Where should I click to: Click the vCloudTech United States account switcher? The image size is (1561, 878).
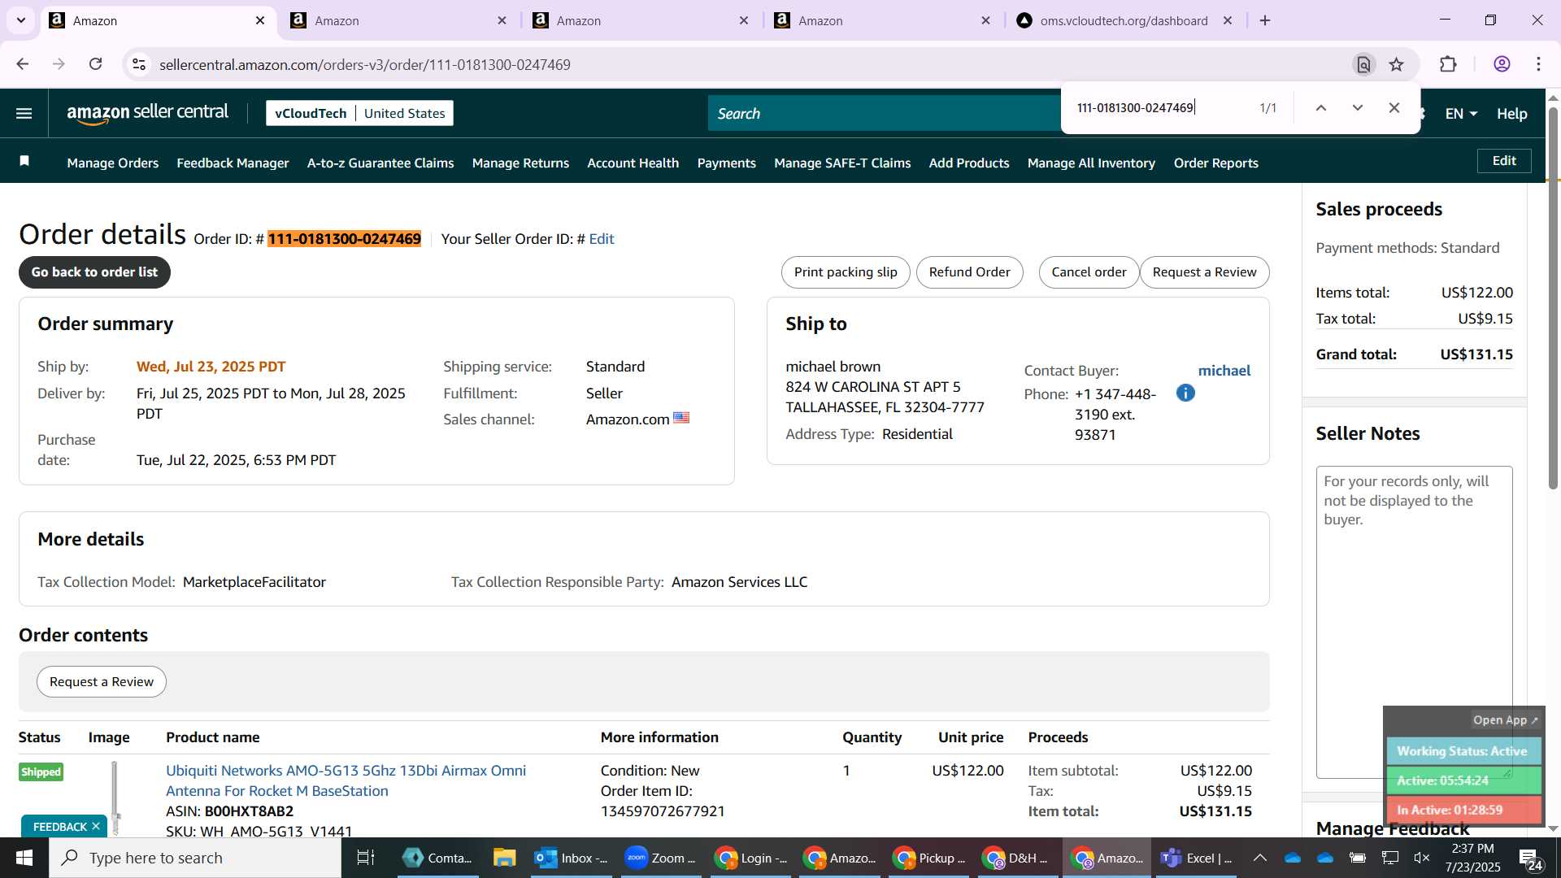(359, 113)
